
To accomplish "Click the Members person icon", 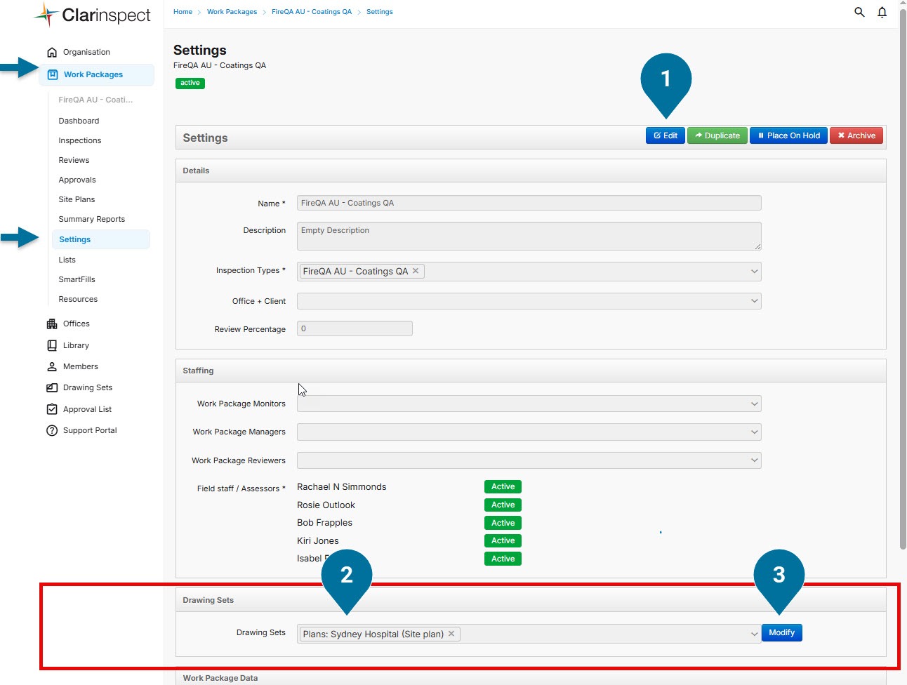I will click(52, 366).
